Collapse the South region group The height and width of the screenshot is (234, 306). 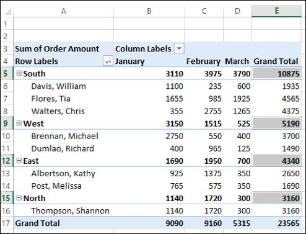point(19,73)
